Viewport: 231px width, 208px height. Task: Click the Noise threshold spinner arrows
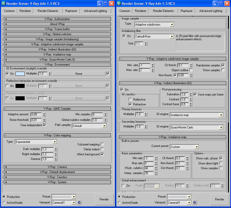click(44, 120)
